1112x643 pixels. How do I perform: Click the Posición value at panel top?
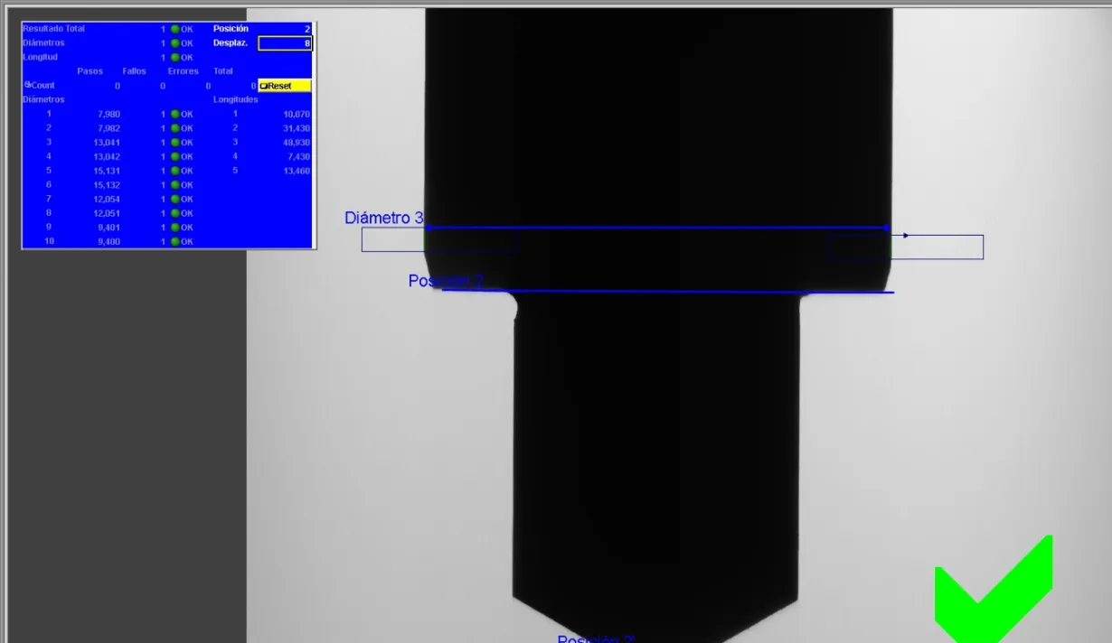306,29
